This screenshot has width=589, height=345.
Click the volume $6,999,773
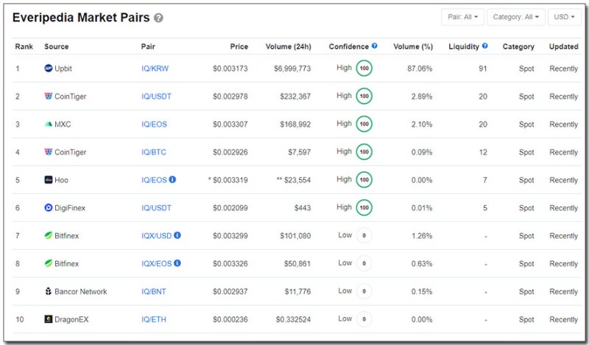[x=292, y=69]
